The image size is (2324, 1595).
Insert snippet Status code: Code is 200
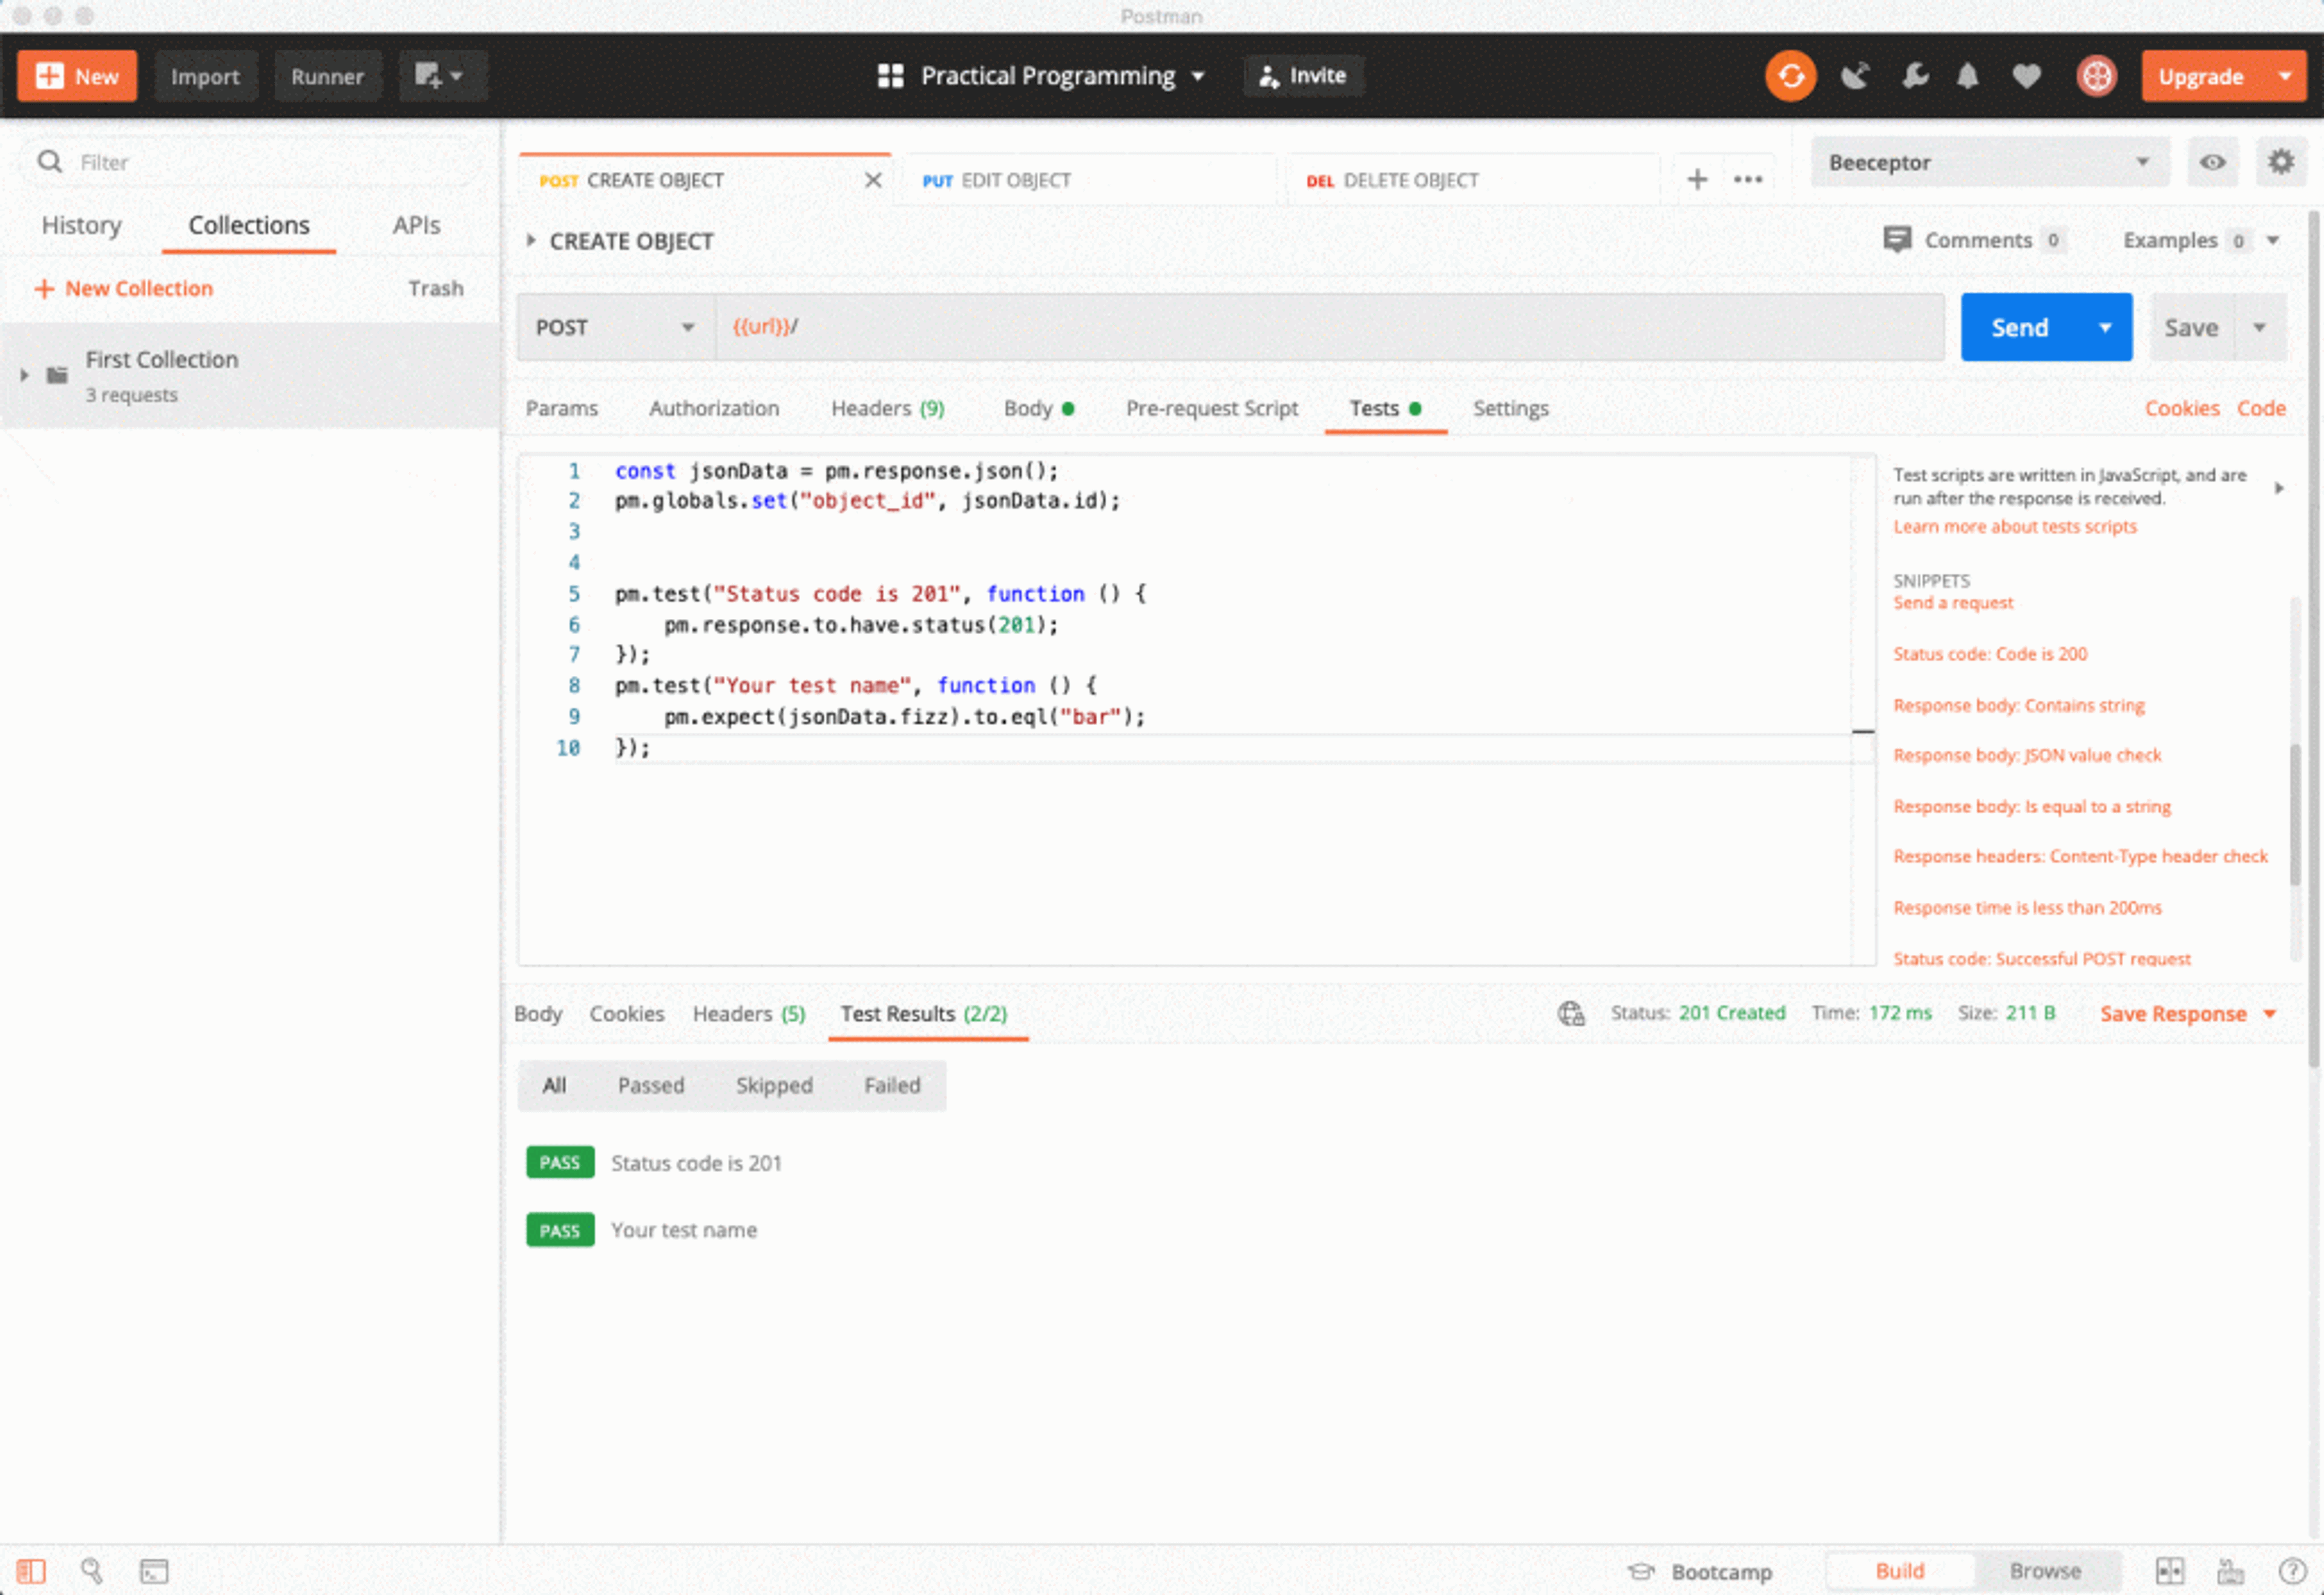coord(1989,654)
